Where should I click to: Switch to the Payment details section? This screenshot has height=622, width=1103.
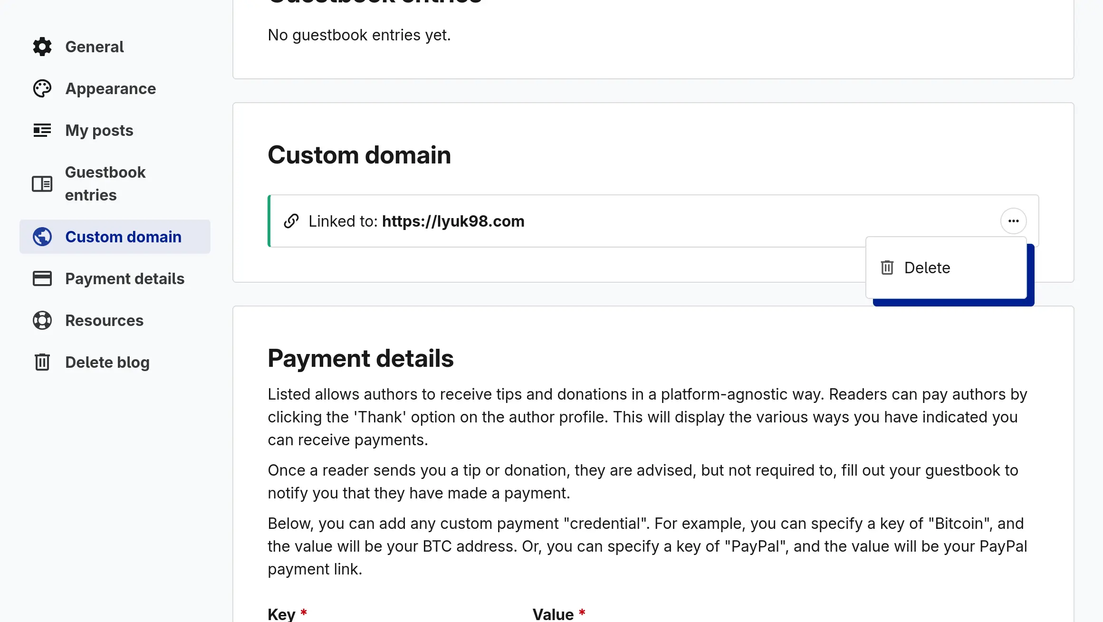[125, 278]
